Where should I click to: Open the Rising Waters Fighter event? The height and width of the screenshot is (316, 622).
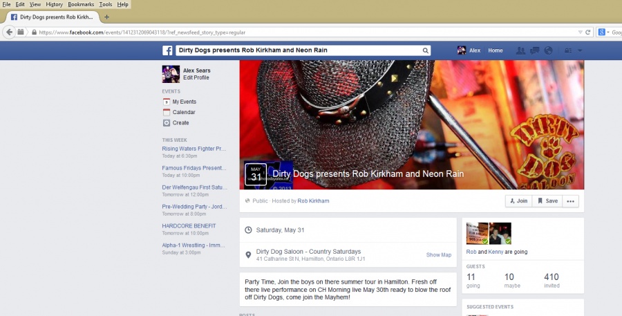194,149
